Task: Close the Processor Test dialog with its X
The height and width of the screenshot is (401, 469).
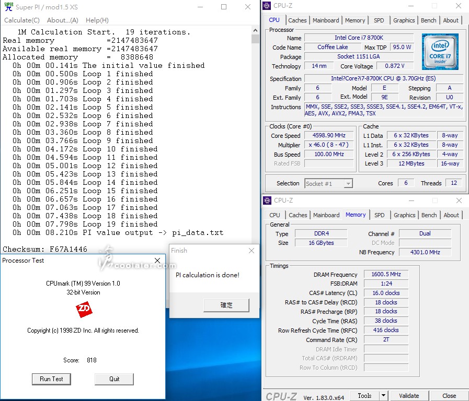Action: coord(157,261)
